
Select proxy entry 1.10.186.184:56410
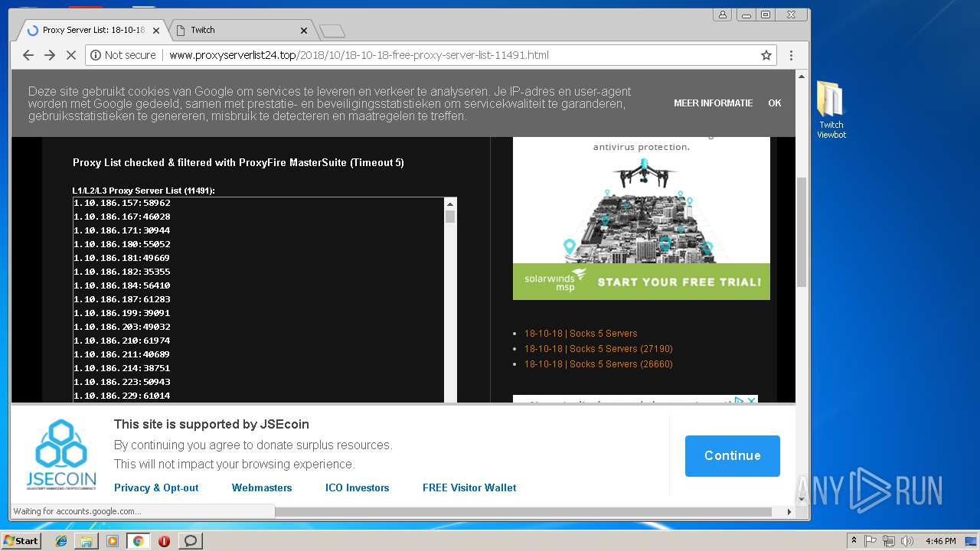[122, 285]
